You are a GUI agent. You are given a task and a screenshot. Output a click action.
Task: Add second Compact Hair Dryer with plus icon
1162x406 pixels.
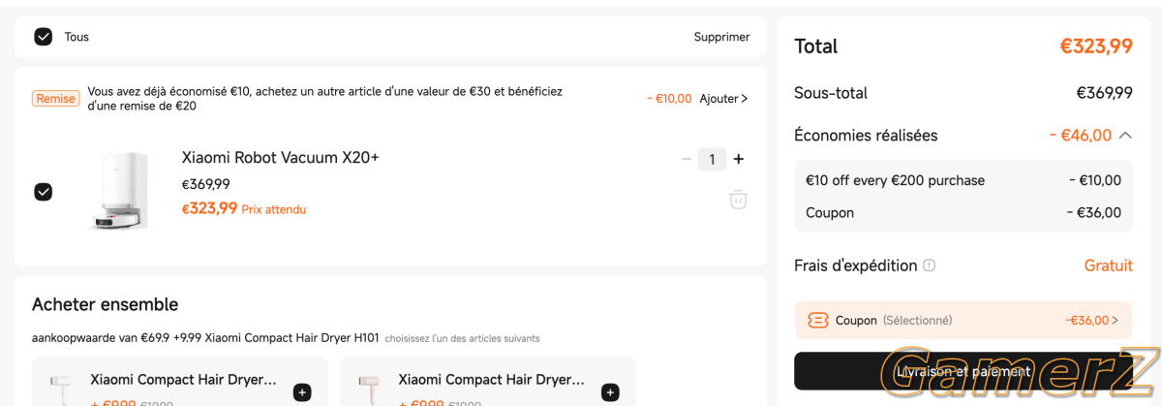[610, 392]
